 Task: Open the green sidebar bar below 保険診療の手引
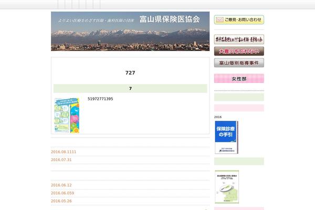tap(239, 161)
